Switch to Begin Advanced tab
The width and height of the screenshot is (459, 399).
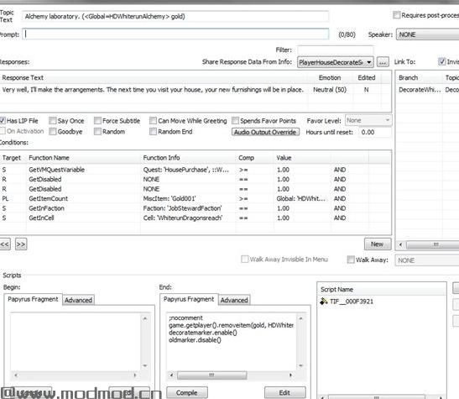click(78, 300)
